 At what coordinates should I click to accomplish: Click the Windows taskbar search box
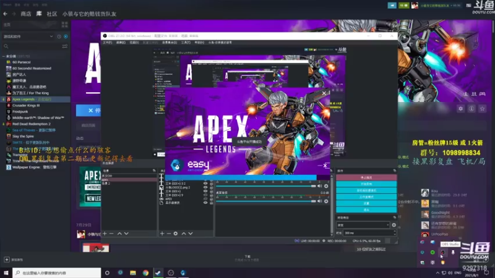(x=57, y=272)
